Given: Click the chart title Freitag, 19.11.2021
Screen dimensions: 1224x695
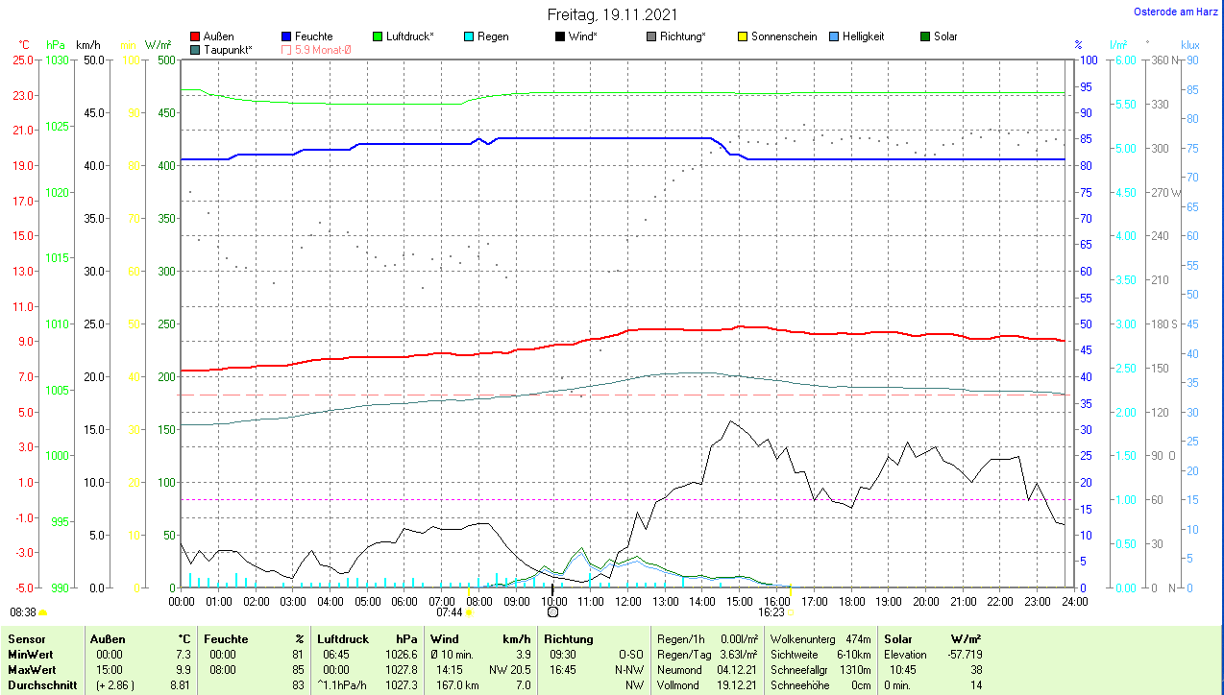Looking at the screenshot, I should 612,14.
